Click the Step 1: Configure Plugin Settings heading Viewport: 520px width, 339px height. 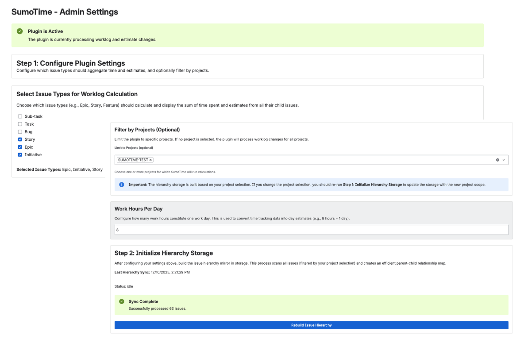(71, 63)
